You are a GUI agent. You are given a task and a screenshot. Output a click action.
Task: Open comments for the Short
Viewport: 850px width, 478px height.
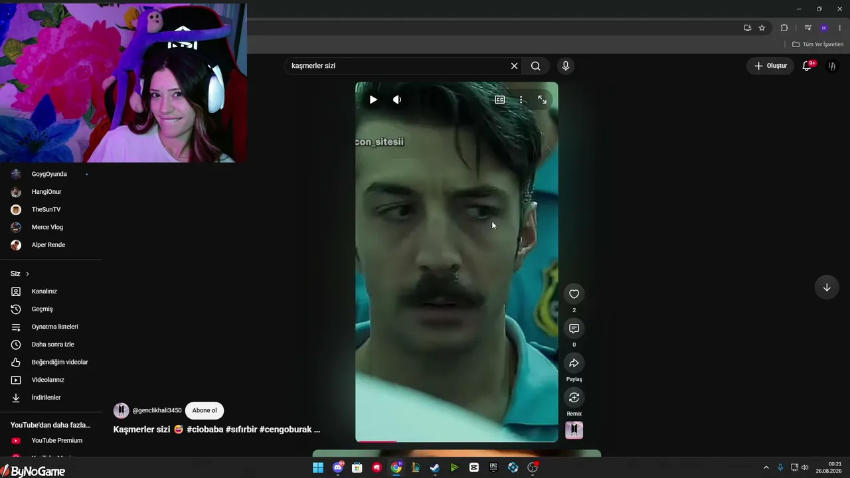pos(574,329)
